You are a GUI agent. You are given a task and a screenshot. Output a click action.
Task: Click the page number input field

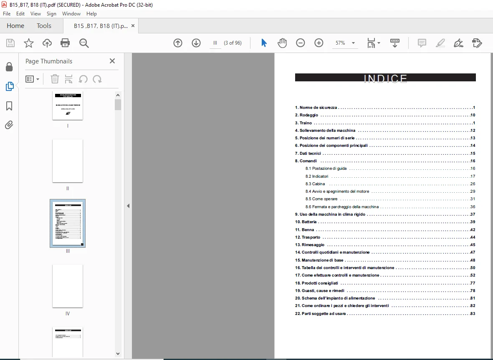pos(215,43)
